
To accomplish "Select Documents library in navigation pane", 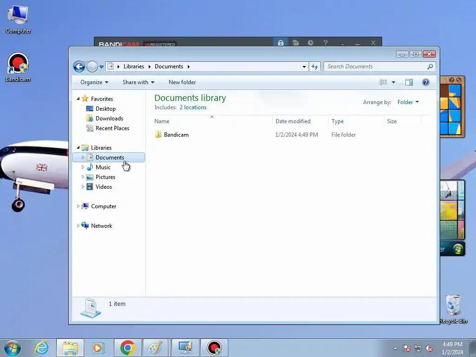I will click(x=110, y=158).
